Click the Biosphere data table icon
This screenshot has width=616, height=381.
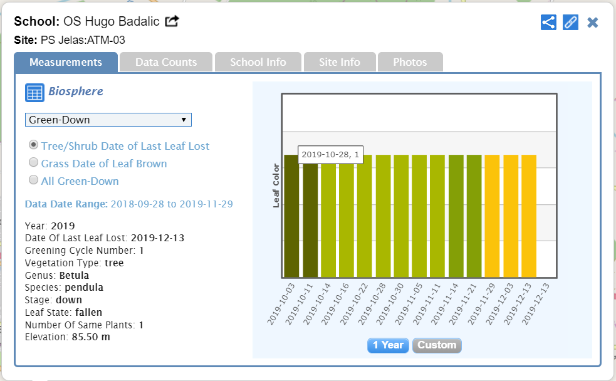(x=34, y=92)
